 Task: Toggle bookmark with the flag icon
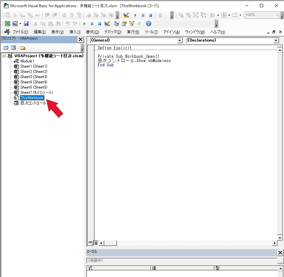point(88,15)
